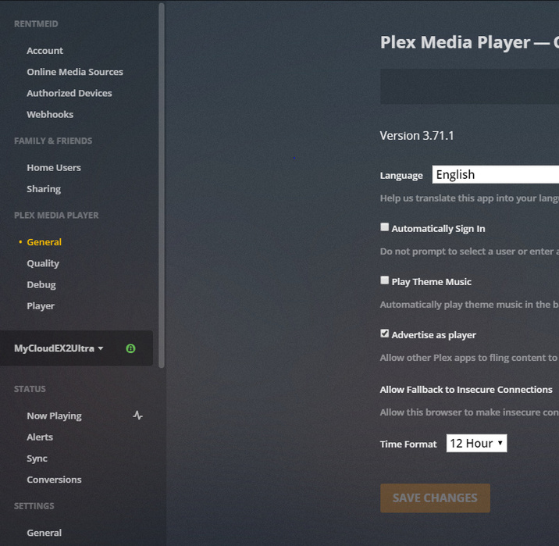
Task: Click 'Allow other Plex apps to fling' description
Action: click(469, 358)
